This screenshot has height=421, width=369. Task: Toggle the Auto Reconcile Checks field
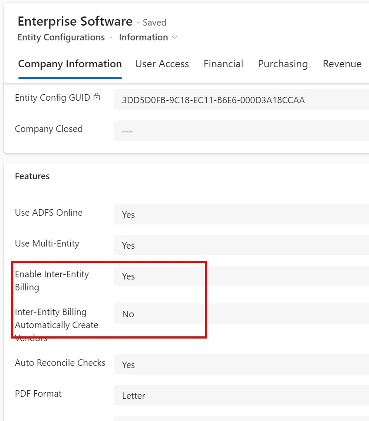[241, 365]
